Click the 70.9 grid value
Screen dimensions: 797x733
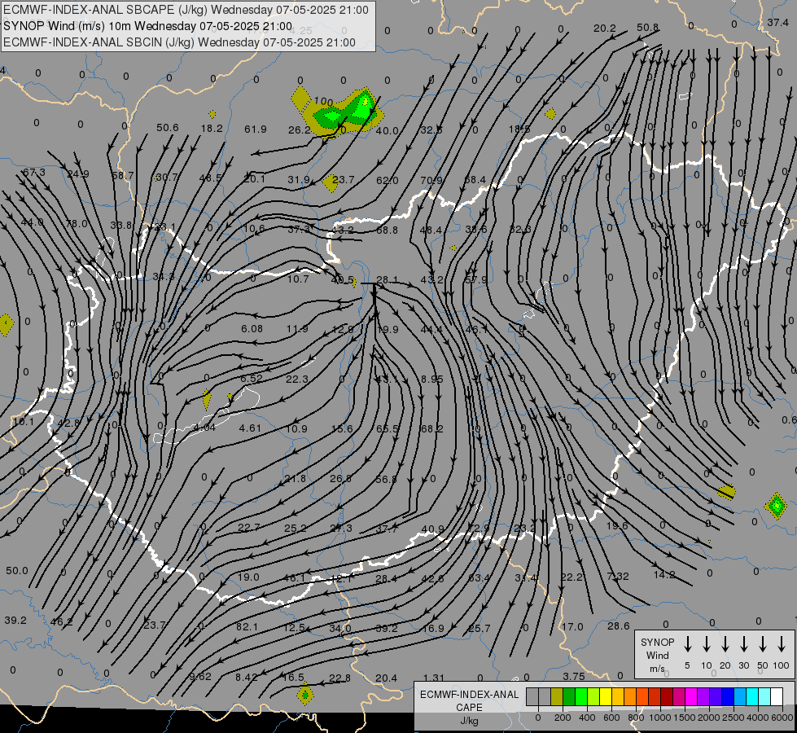pos(431,179)
